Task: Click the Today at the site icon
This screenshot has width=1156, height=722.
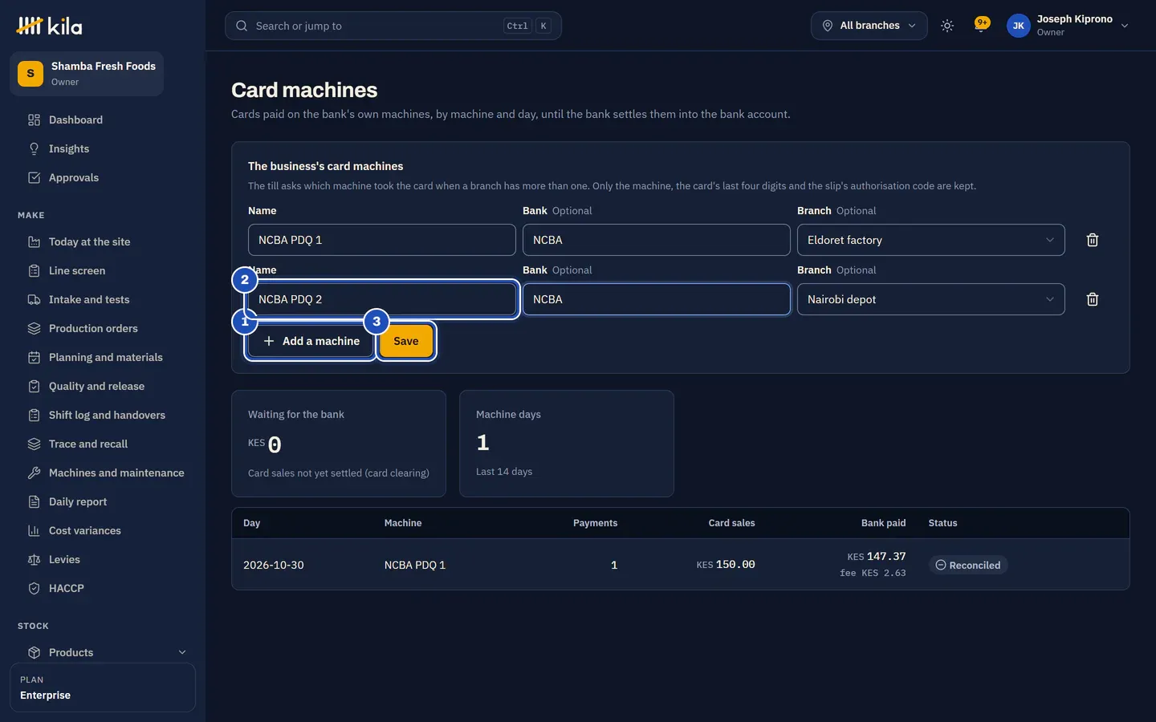Action: 34,241
